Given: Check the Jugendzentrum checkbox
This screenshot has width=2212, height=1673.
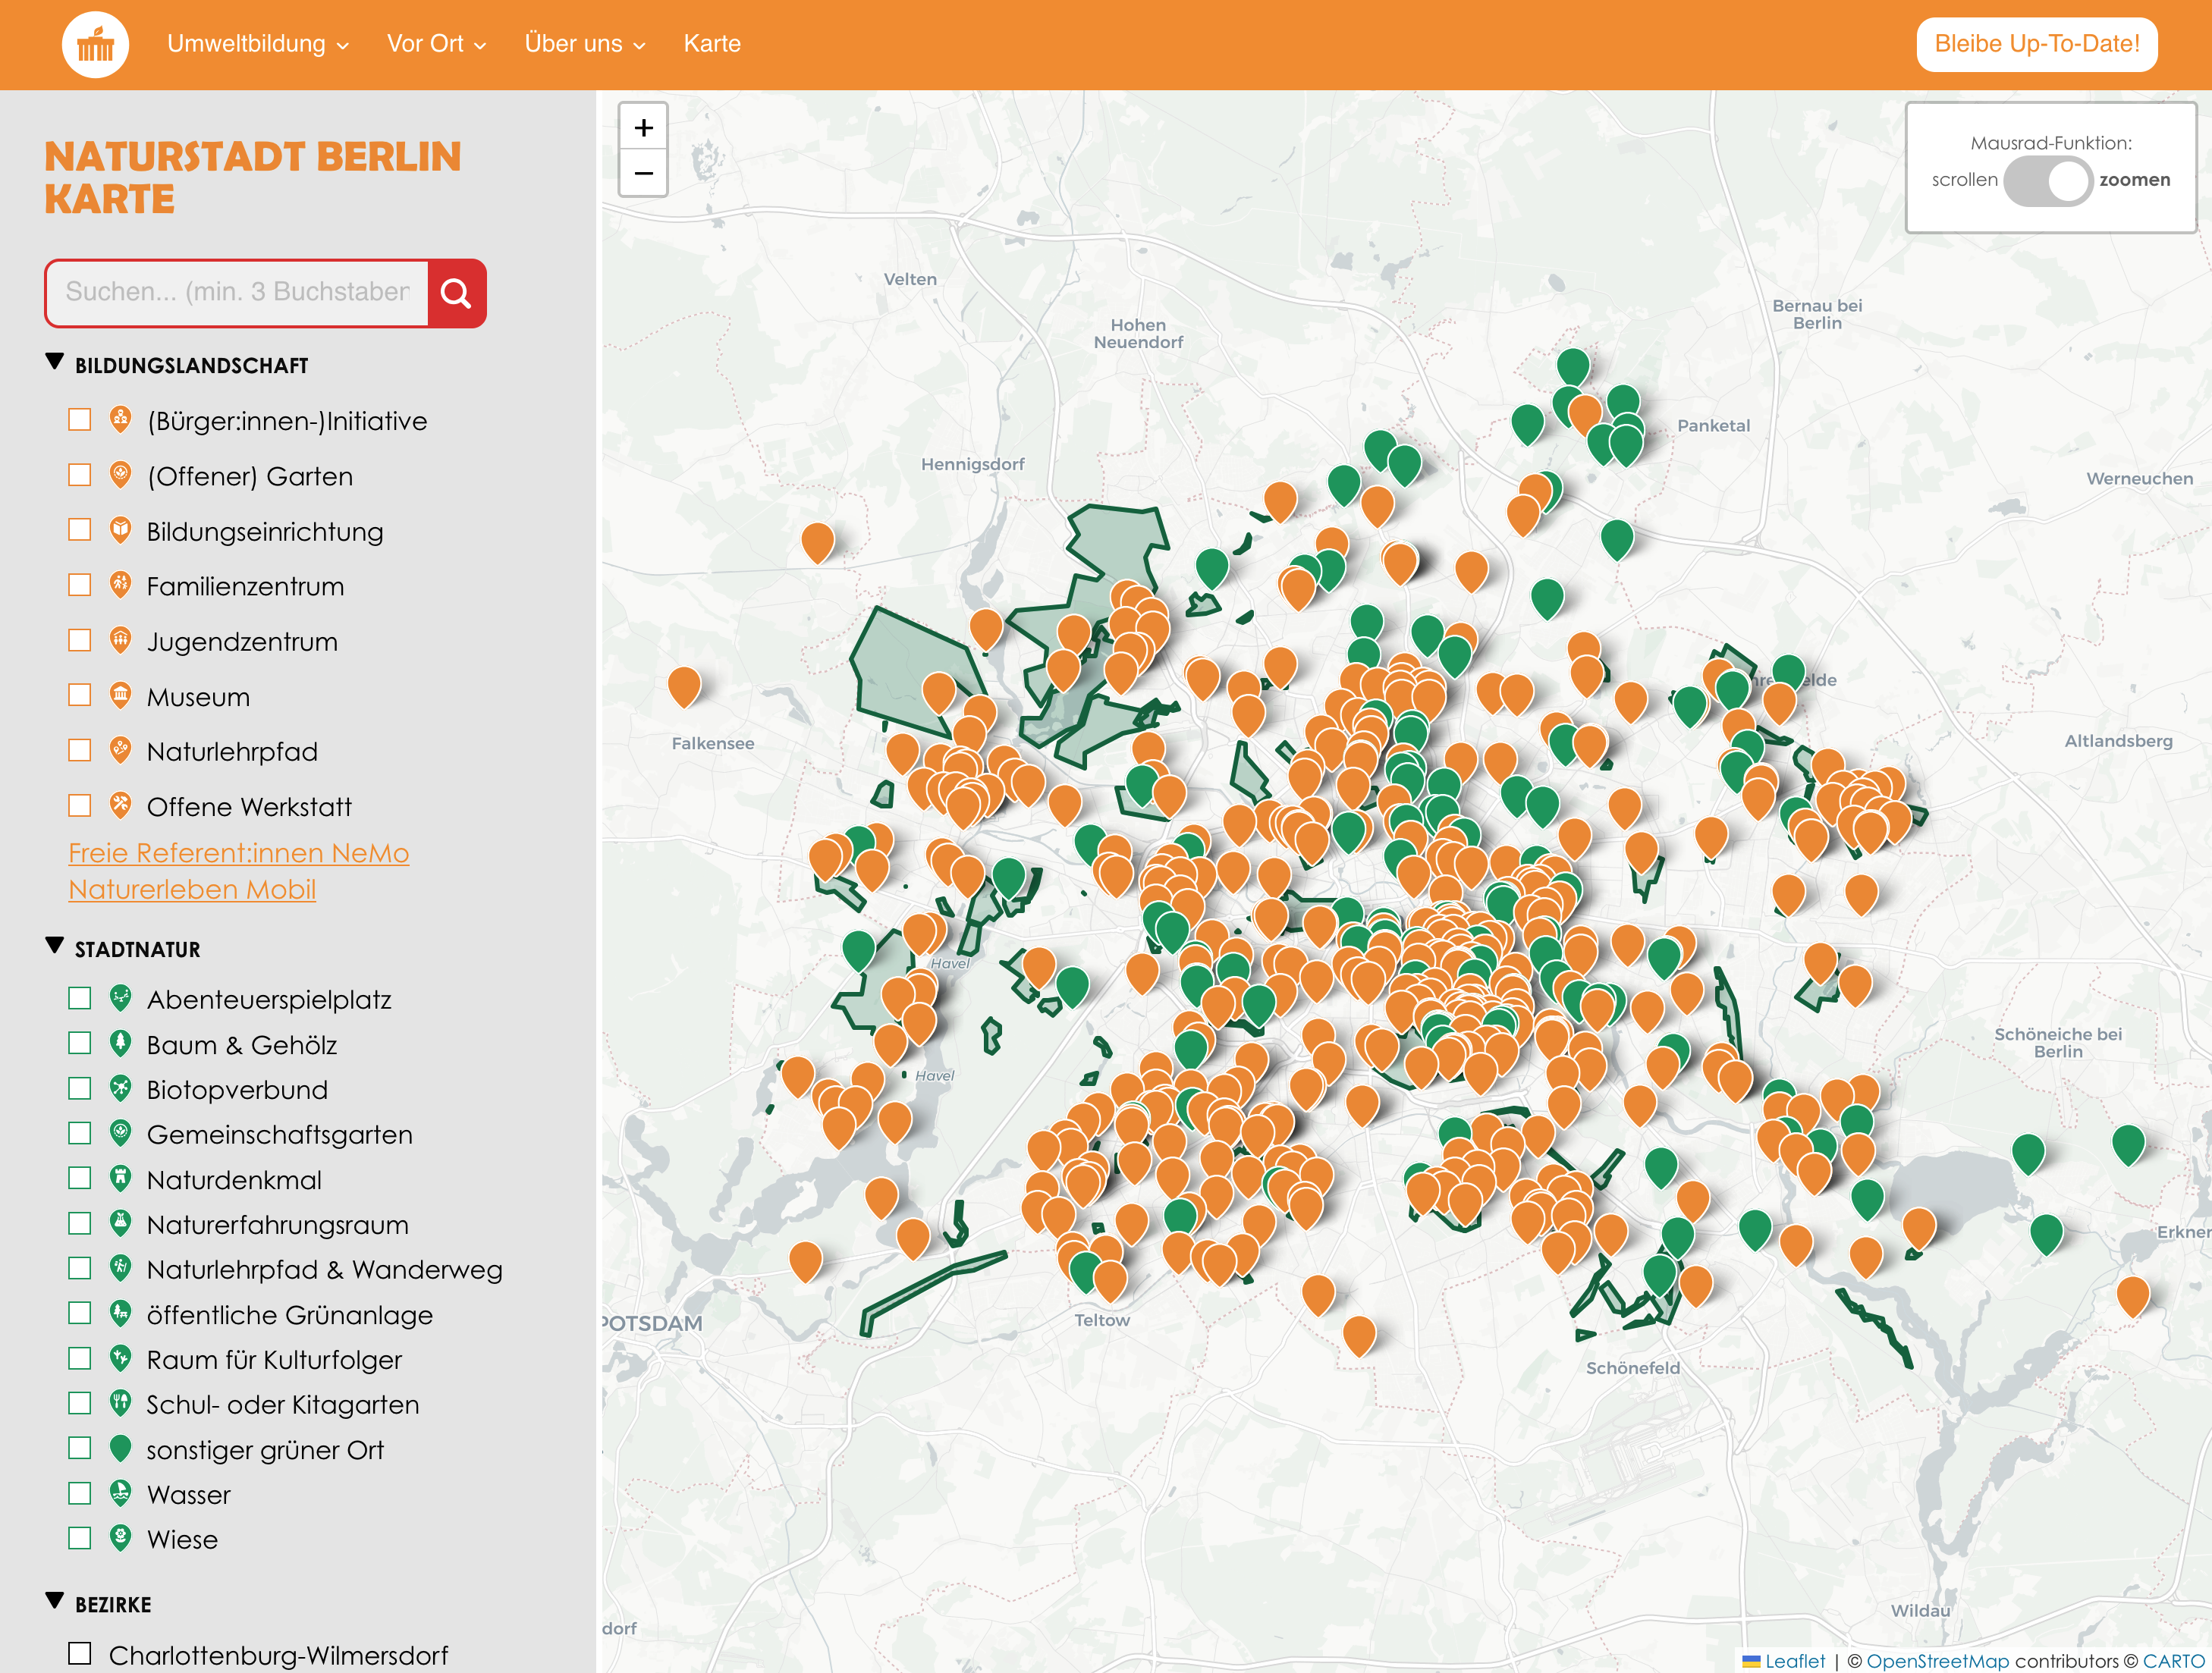Looking at the screenshot, I should click(x=80, y=639).
